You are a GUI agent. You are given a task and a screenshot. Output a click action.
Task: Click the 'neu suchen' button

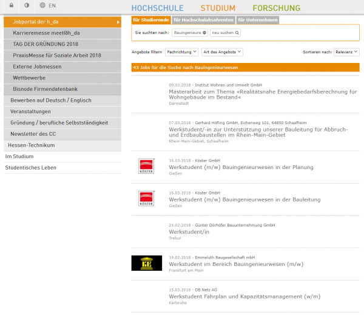click(x=225, y=33)
